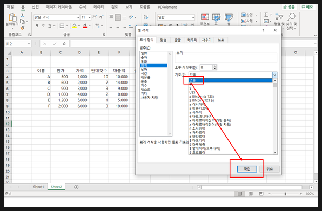Switch to the Sheet1 tab
Screen dimensions: 322x211
pos(38,187)
